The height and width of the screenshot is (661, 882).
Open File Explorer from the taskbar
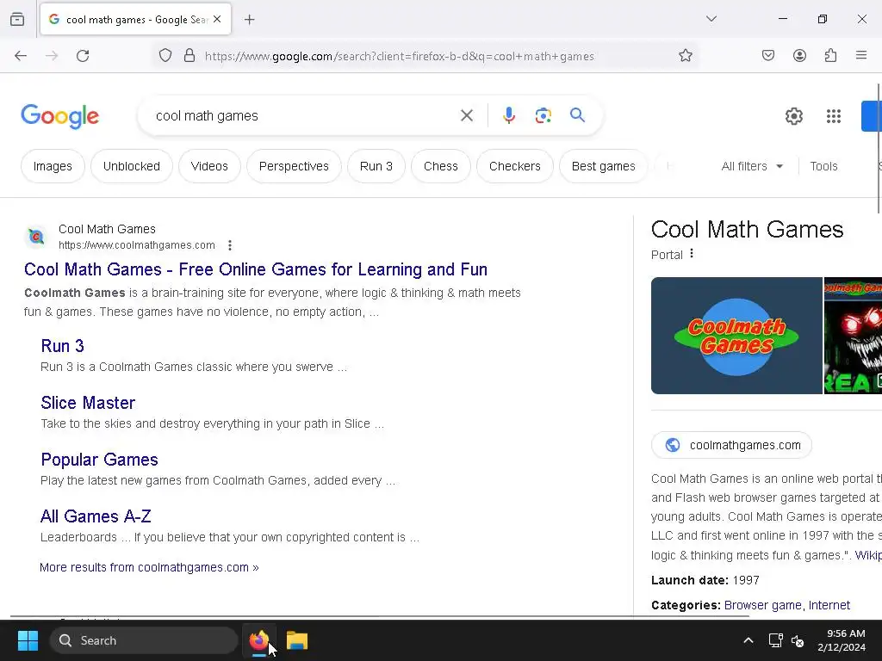point(297,640)
